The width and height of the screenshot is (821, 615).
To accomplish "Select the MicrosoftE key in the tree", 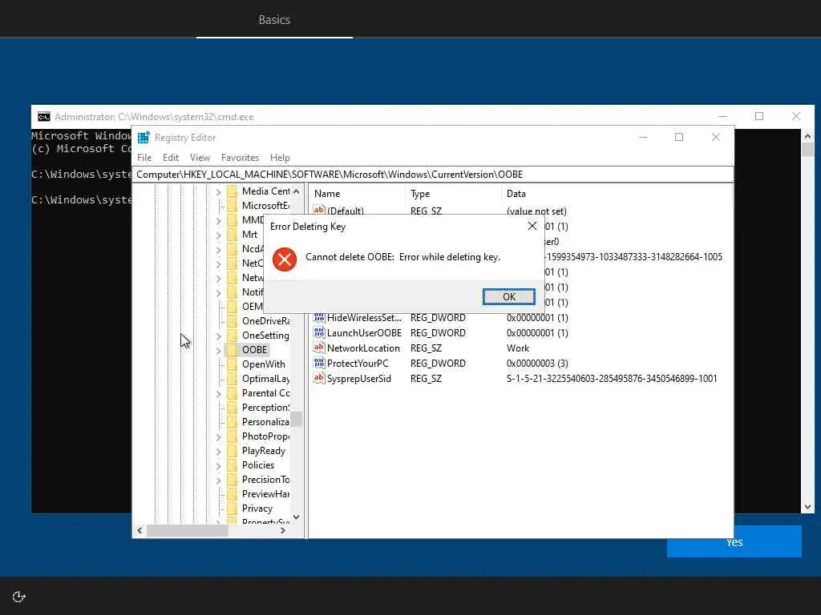I will point(265,206).
